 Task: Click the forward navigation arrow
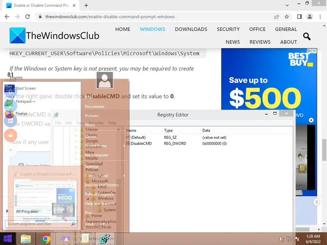17,17
